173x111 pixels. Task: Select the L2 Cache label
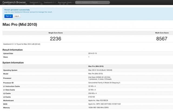[7, 93]
